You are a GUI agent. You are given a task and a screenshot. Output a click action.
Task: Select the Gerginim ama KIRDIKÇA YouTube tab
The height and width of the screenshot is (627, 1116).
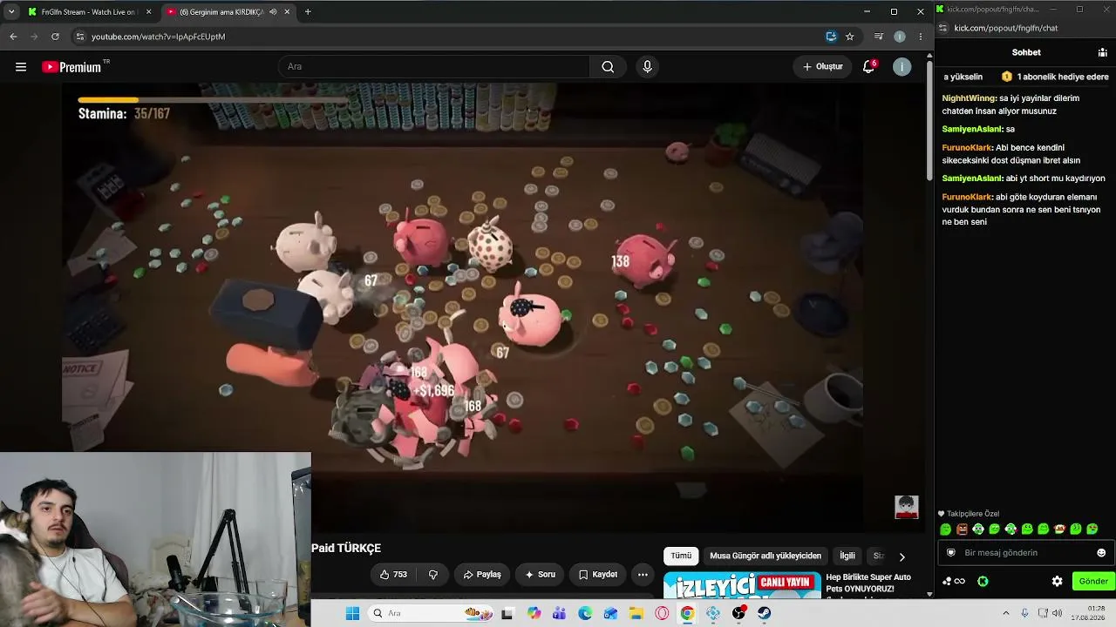(228, 12)
